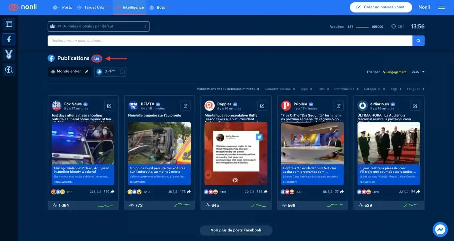Expand the Performance filter

[x=346, y=89]
